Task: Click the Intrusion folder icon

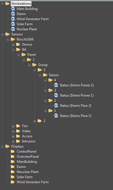Action: pyautogui.click(x=18, y=141)
